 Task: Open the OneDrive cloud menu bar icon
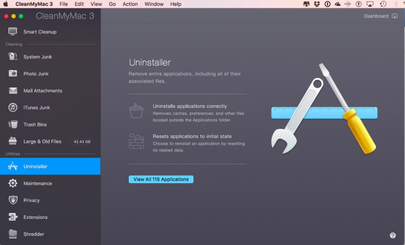pyautogui.click(x=338, y=4)
